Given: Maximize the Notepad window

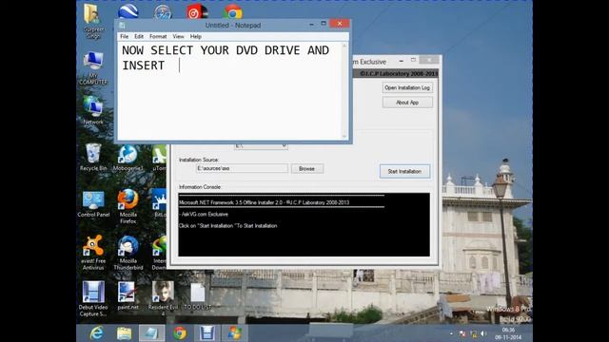Looking at the screenshot, I should [324, 24].
